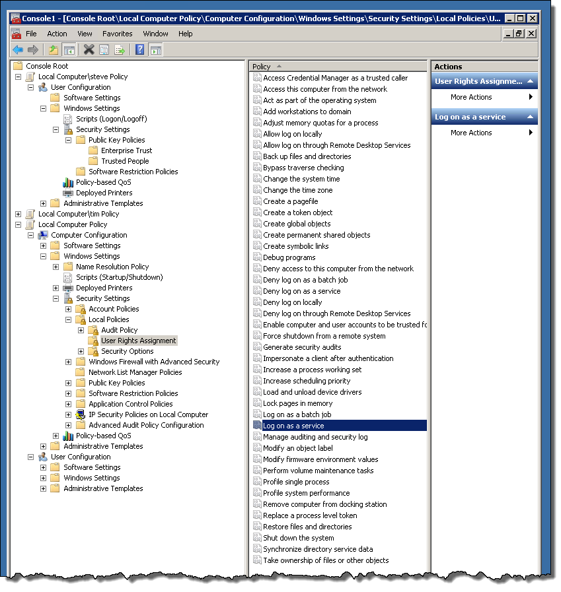Select the Trusted People folder

coord(125,161)
